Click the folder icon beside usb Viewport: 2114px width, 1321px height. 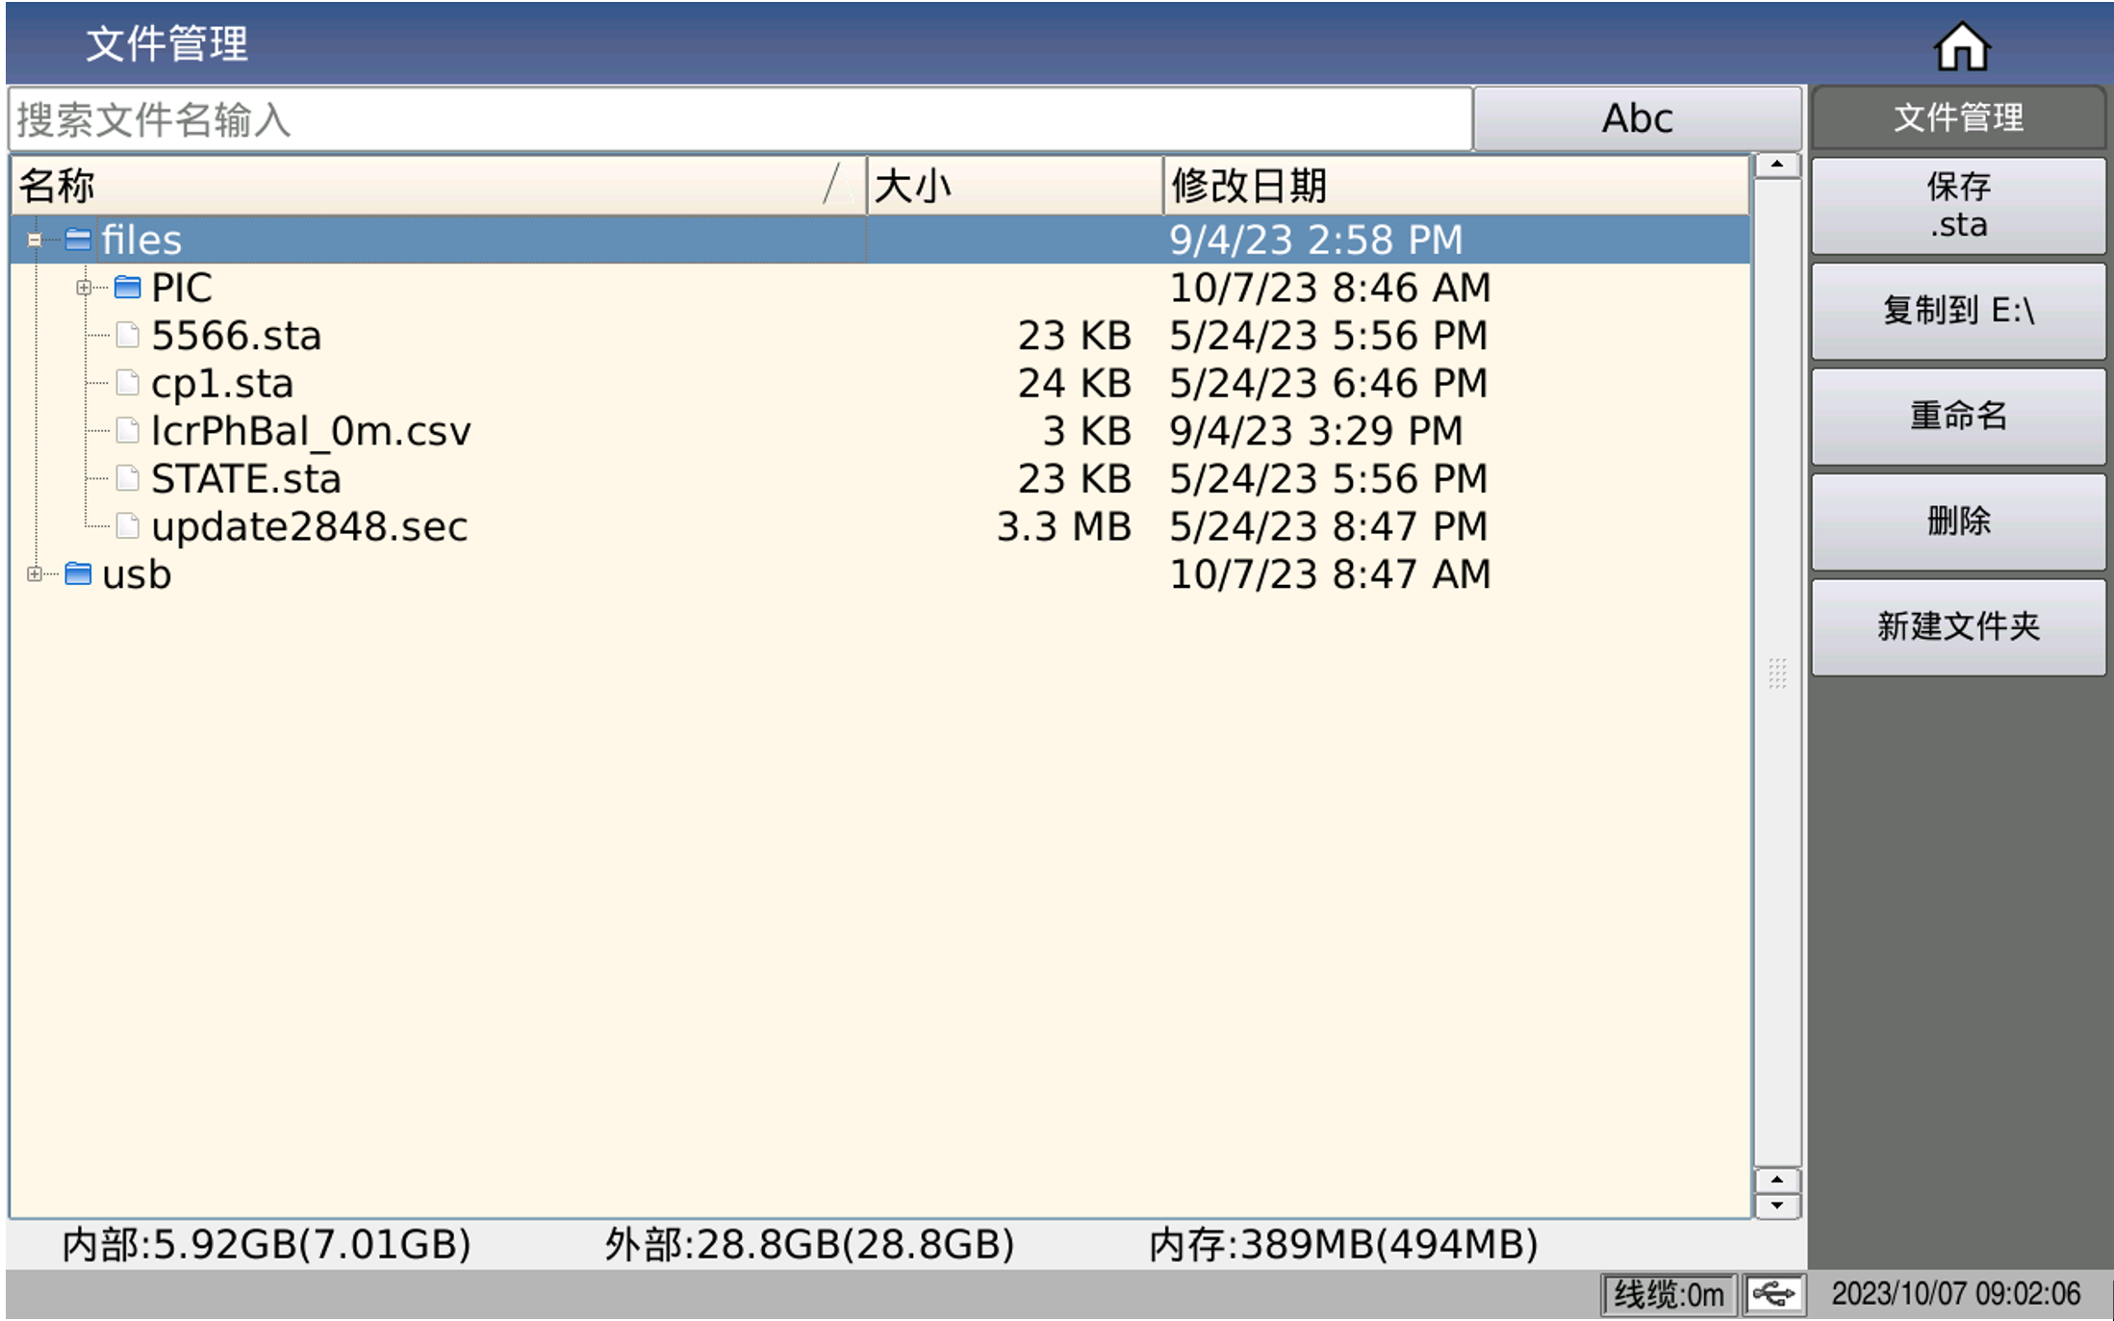click(x=76, y=573)
